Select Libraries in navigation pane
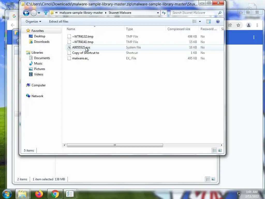This screenshot has height=199, width=265. click(x=37, y=53)
